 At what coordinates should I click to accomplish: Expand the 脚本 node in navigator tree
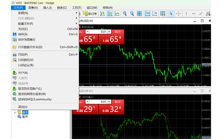pos(15,113)
